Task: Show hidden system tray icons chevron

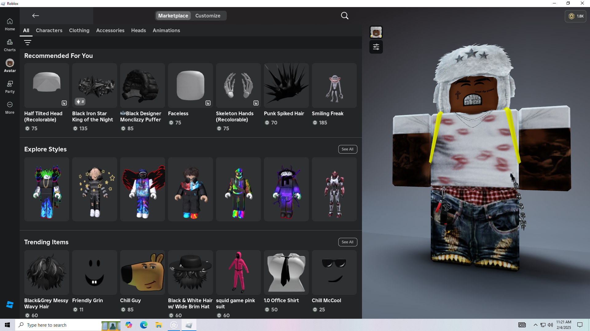Action: 535,325
